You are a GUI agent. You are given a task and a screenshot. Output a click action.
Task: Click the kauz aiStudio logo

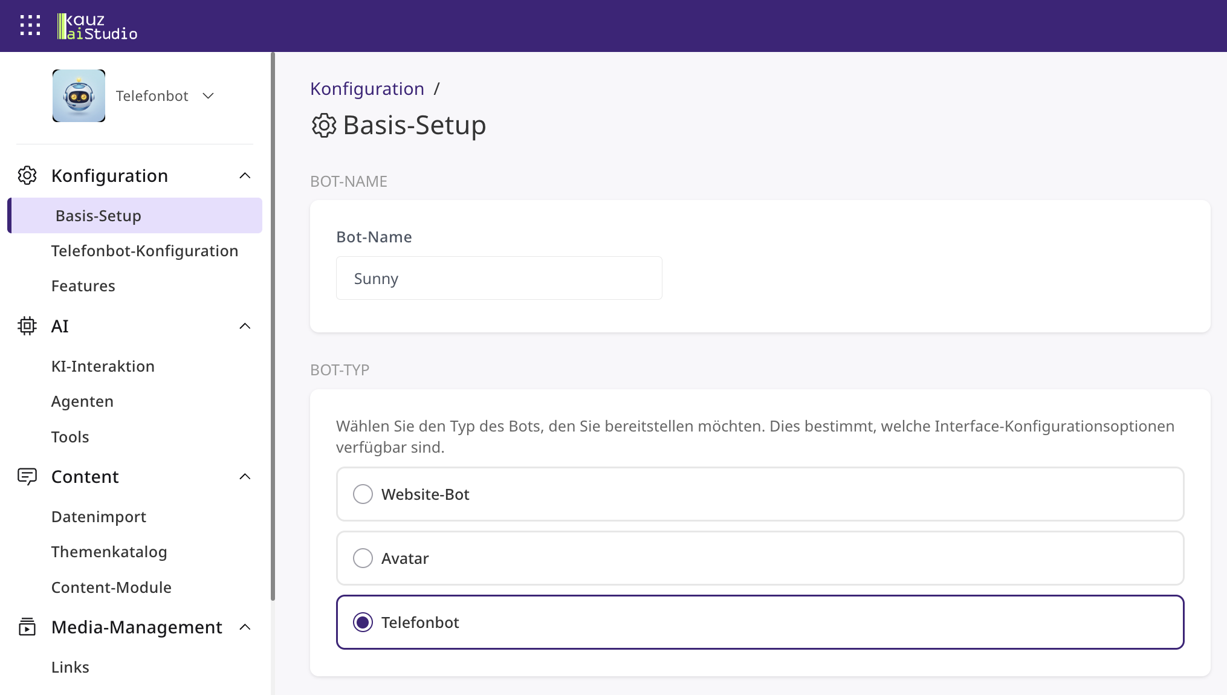pyautogui.click(x=97, y=27)
